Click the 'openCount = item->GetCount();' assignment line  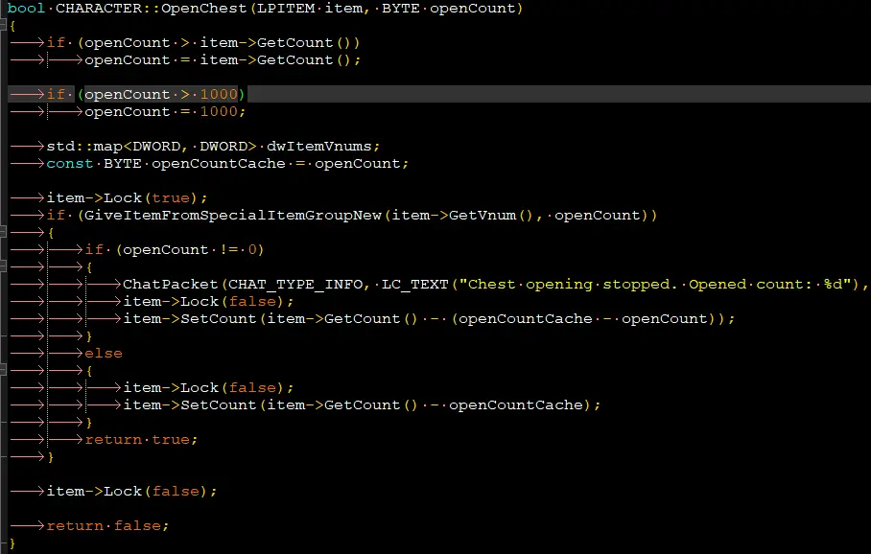(223, 60)
